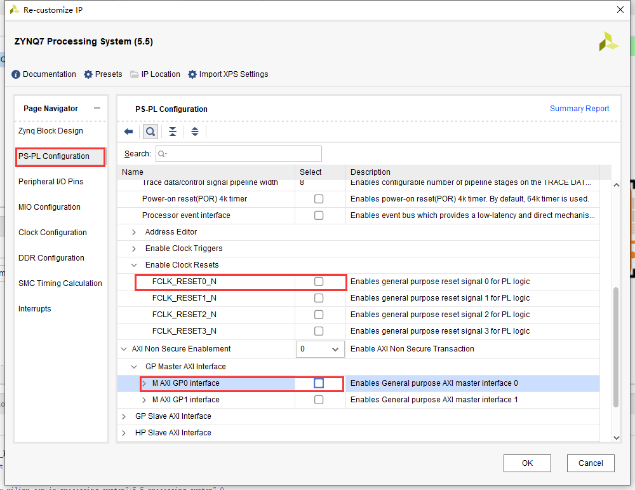Open the AXI Non Secure Enablement dropdown
Image resolution: width=635 pixels, height=490 pixels.
click(320, 349)
